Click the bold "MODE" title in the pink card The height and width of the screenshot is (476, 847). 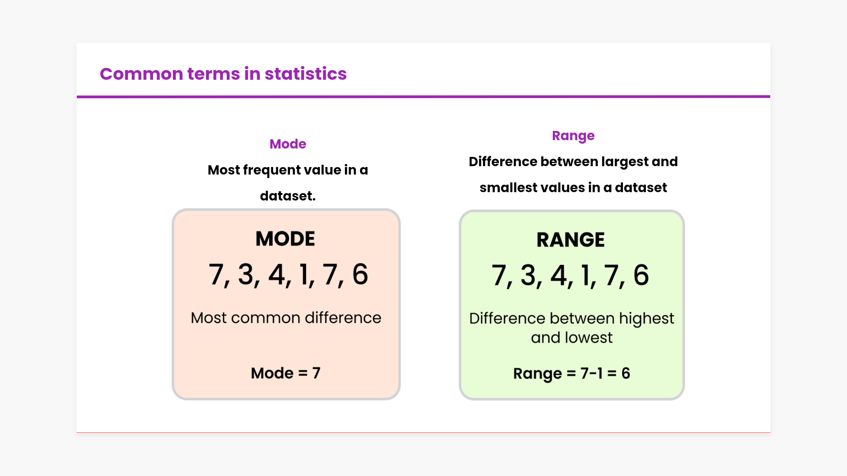tap(285, 239)
